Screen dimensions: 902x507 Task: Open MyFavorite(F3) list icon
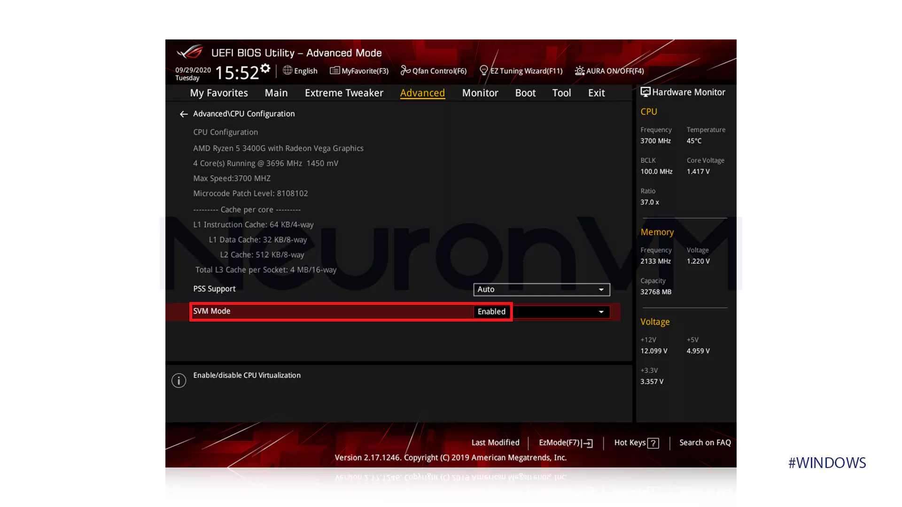[334, 70]
